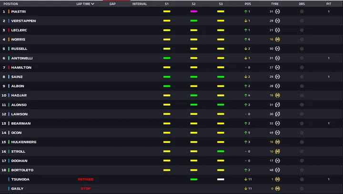
Task: Click Norris's medium tyre icon
Action: (277, 39)
